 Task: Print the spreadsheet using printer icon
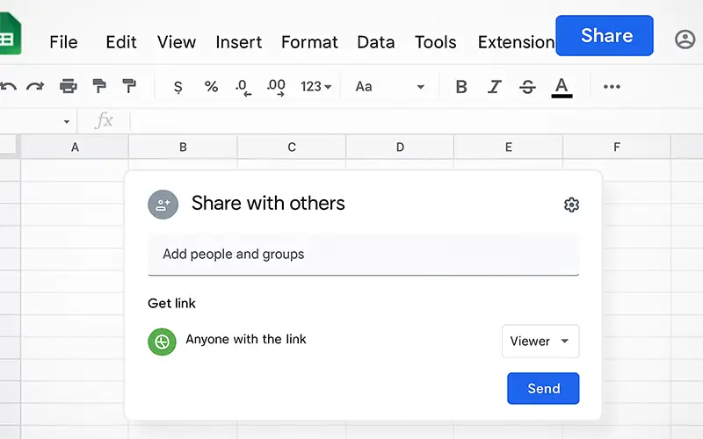click(68, 86)
